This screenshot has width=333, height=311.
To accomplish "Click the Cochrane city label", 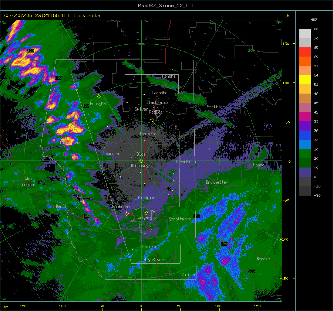I will tap(121, 207).
